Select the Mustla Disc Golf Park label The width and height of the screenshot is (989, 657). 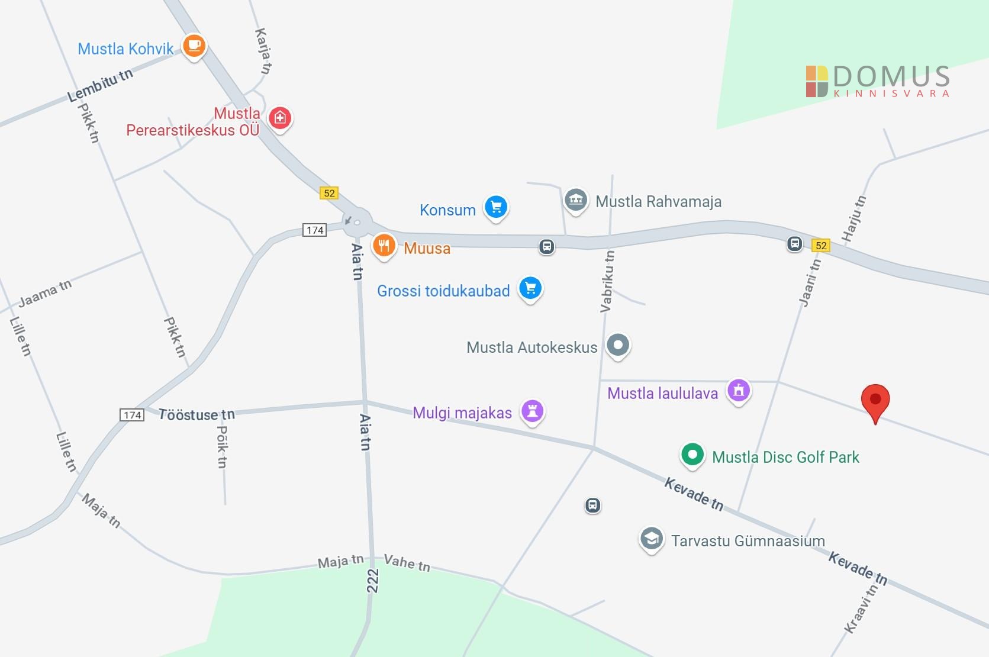click(x=785, y=458)
